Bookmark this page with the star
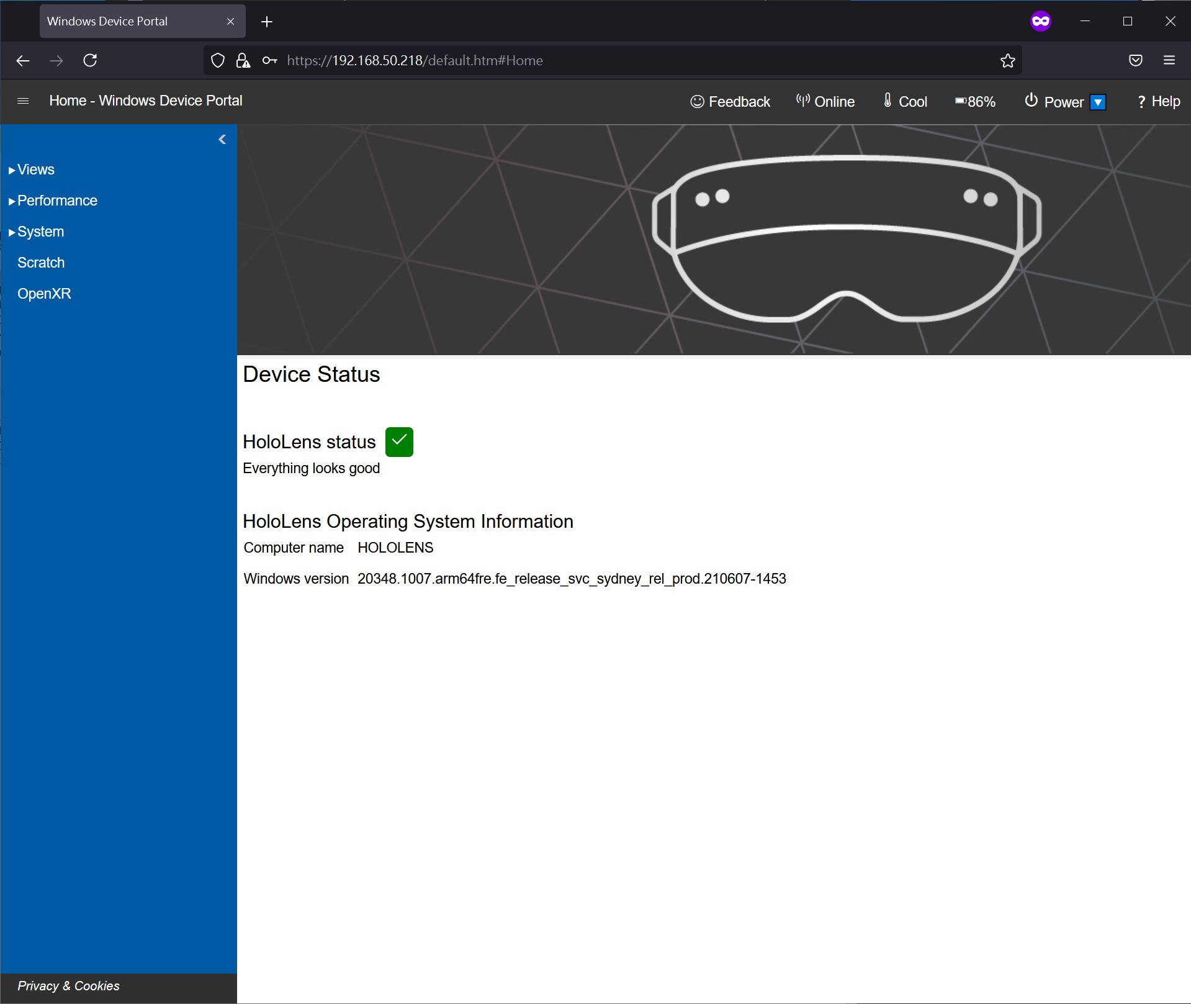The width and height of the screenshot is (1191, 1004). tap(1008, 60)
